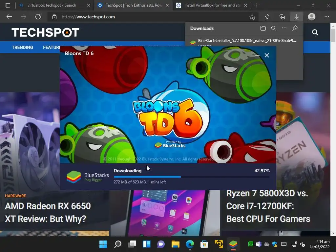The height and width of the screenshot is (252, 336).
Task: Open downloads folder icon in Downloads panel
Action: coord(263,28)
